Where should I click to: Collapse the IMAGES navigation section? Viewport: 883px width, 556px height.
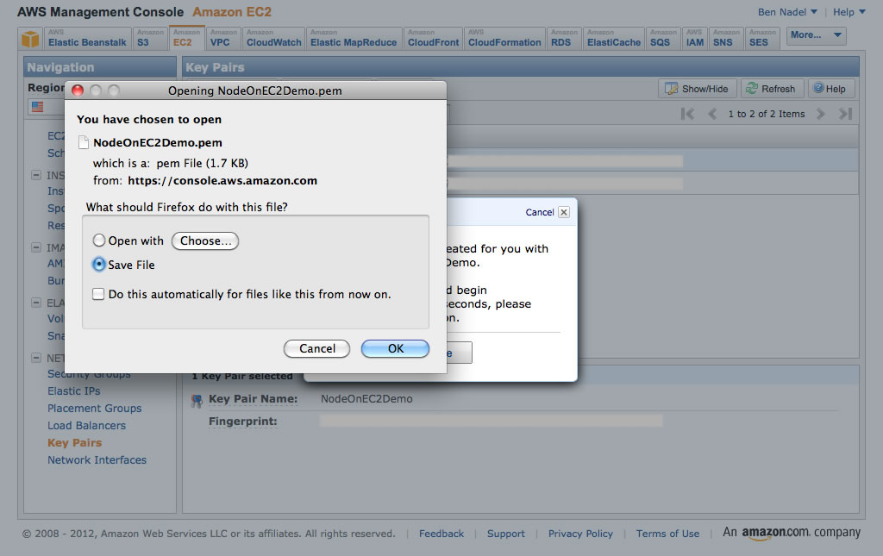tap(36, 247)
